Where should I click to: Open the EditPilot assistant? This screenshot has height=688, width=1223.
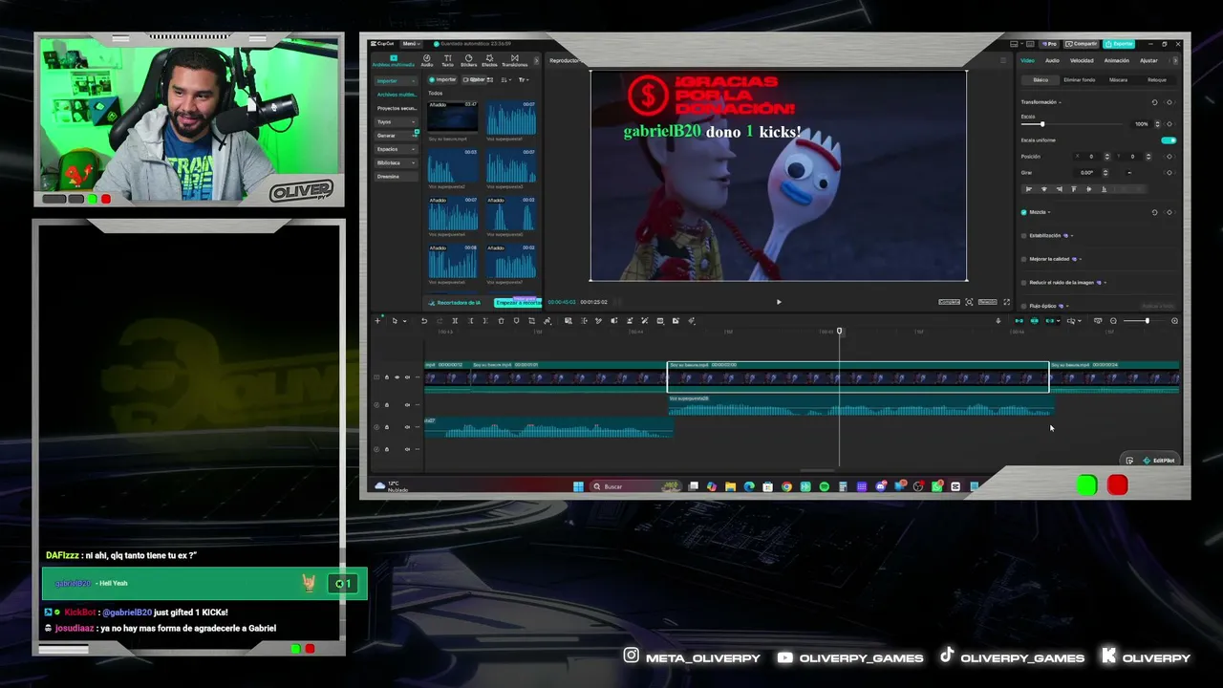tap(1158, 461)
